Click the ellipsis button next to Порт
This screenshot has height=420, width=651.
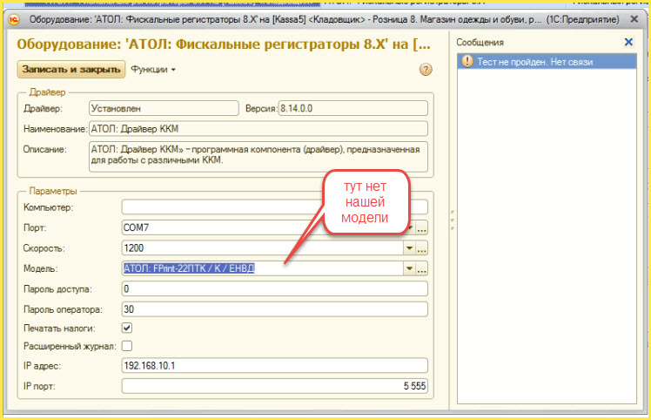point(422,228)
